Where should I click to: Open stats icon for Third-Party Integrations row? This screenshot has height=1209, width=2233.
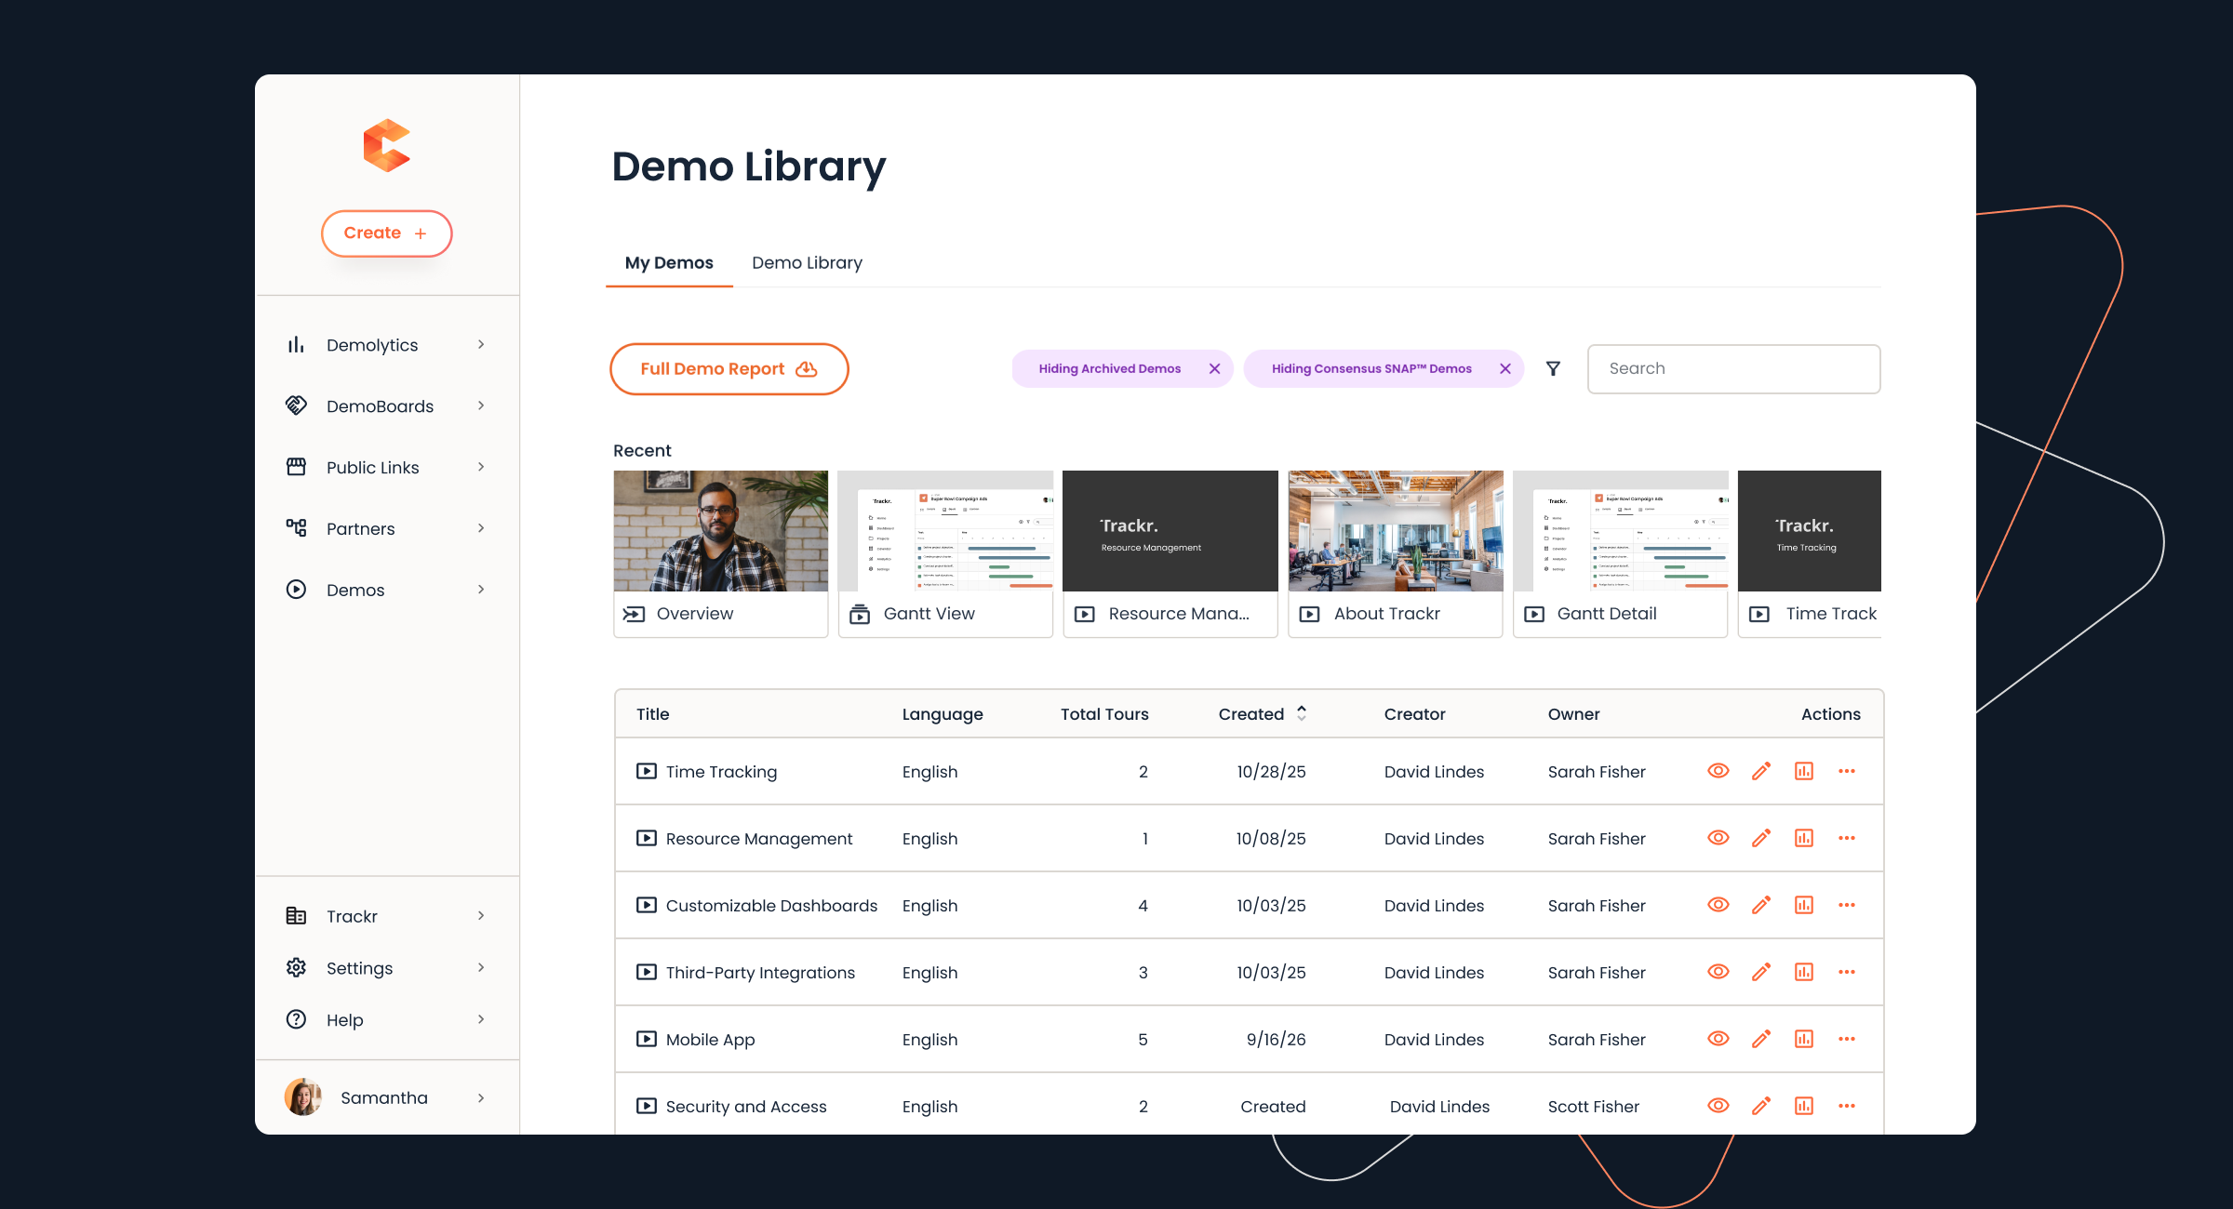pyautogui.click(x=1803, y=972)
